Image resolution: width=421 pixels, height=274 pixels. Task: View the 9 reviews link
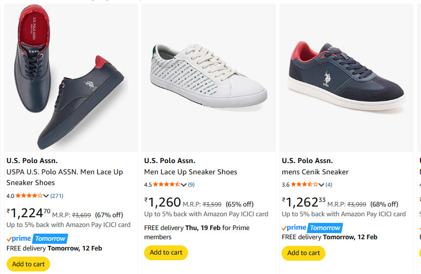tap(191, 185)
